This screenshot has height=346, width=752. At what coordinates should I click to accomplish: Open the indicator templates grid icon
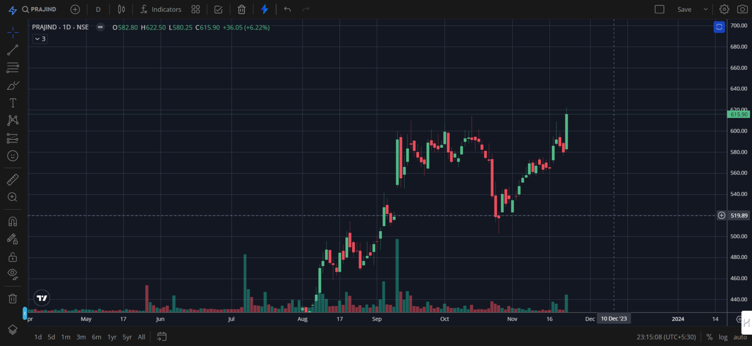196,9
